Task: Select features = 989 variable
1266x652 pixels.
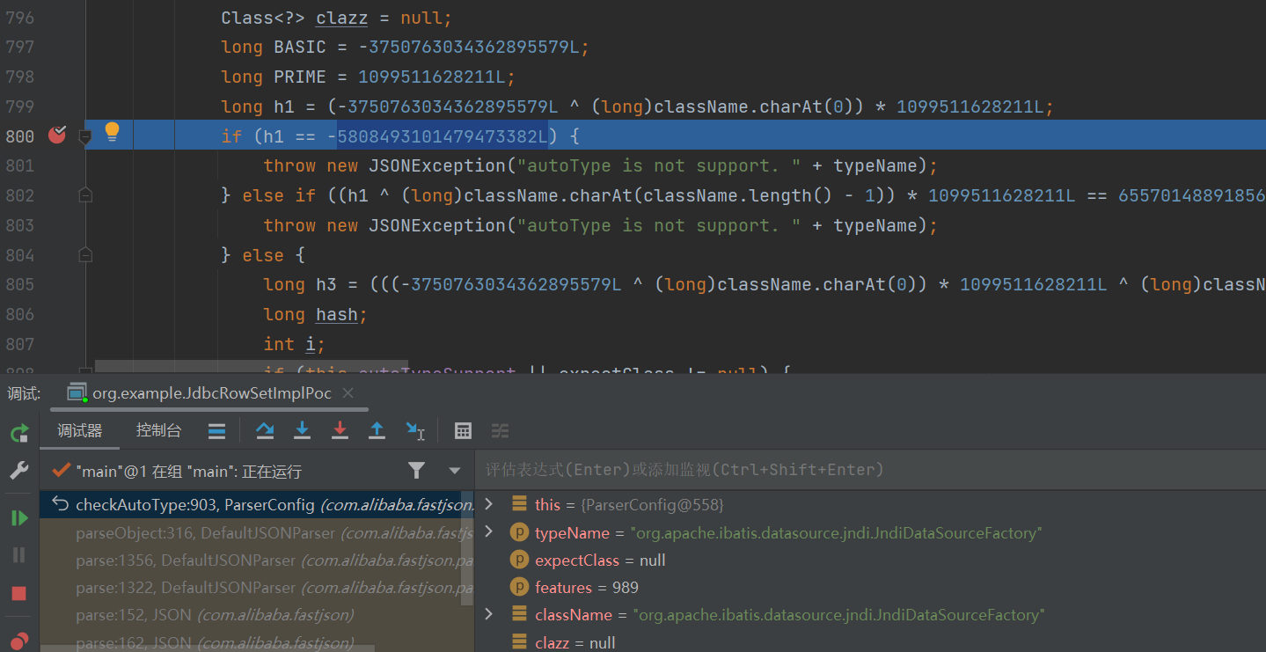Action: click(587, 588)
